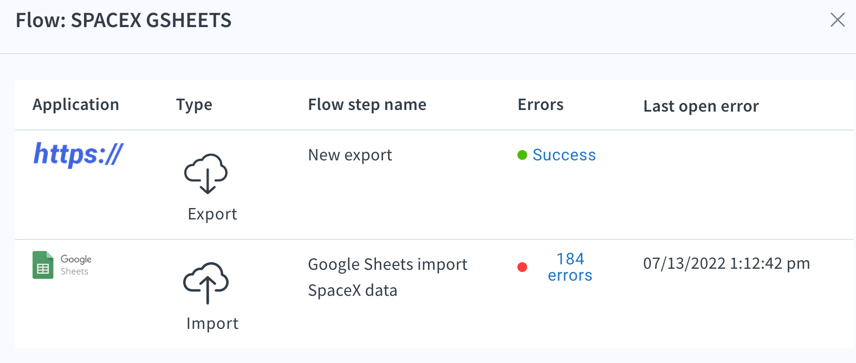Select the New export flow step name

(x=350, y=155)
